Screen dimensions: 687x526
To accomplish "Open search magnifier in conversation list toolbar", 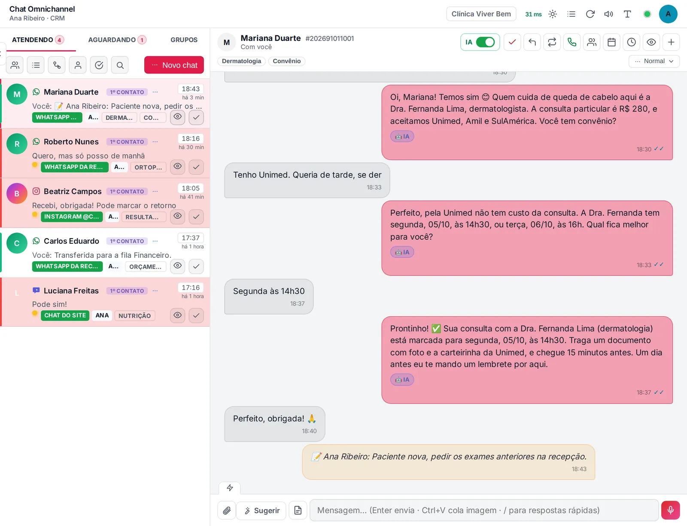I will (120, 65).
